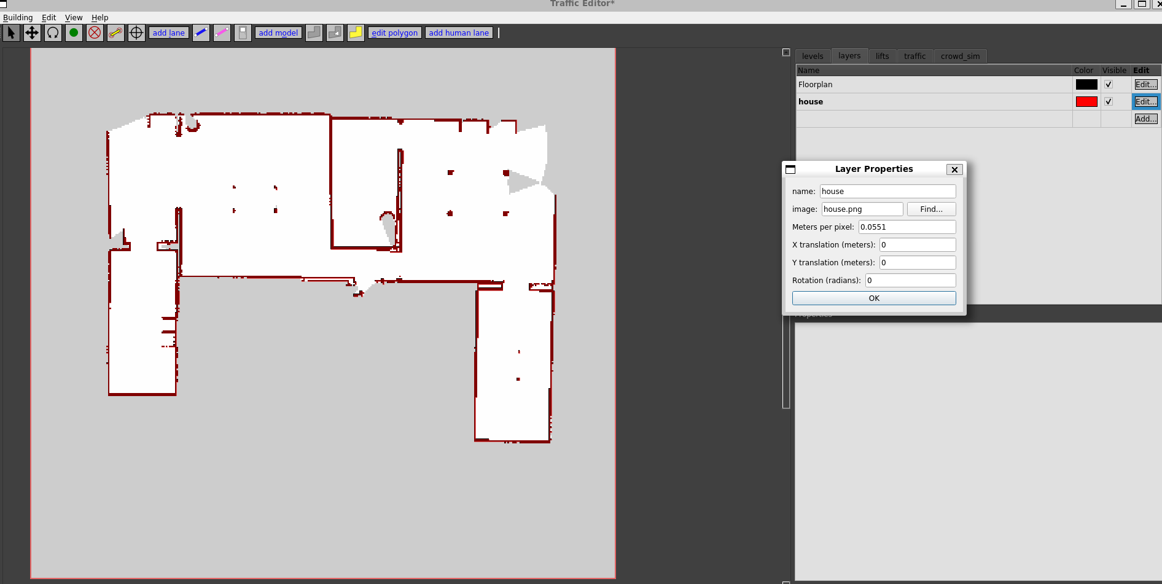Switch to the layers tab
Image resolution: width=1162 pixels, height=584 pixels.
[849, 55]
